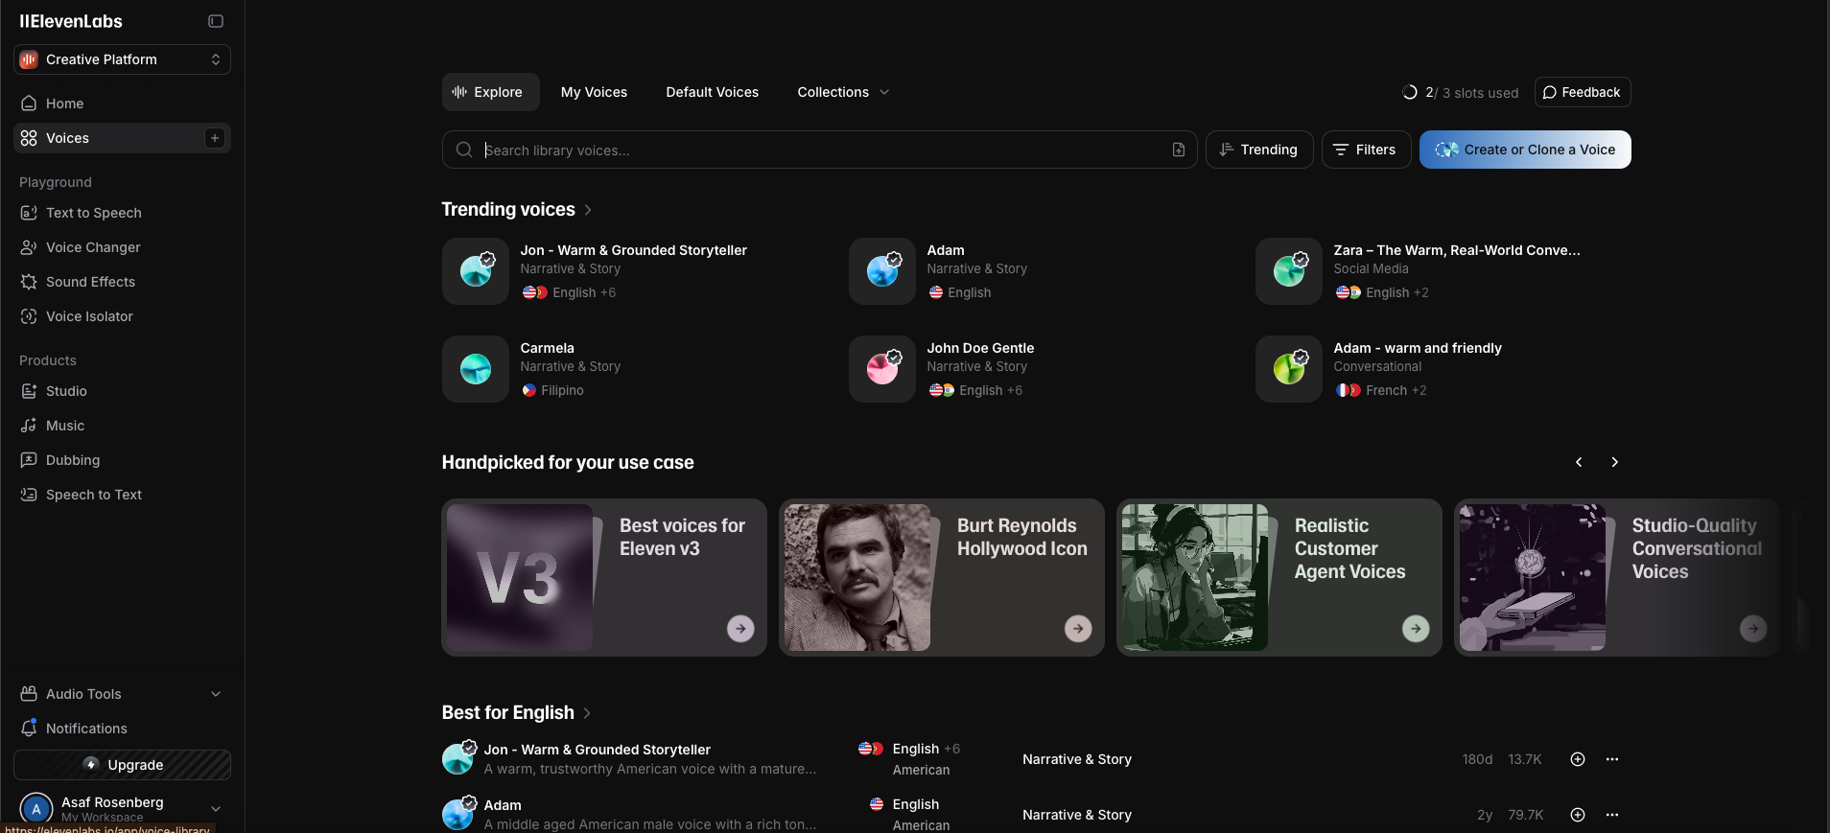Open Carmela voice name
This screenshot has width=1830, height=833.
click(548, 348)
